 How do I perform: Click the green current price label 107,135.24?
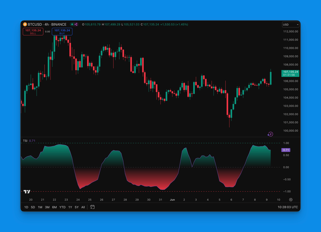pyautogui.click(x=290, y=73)
